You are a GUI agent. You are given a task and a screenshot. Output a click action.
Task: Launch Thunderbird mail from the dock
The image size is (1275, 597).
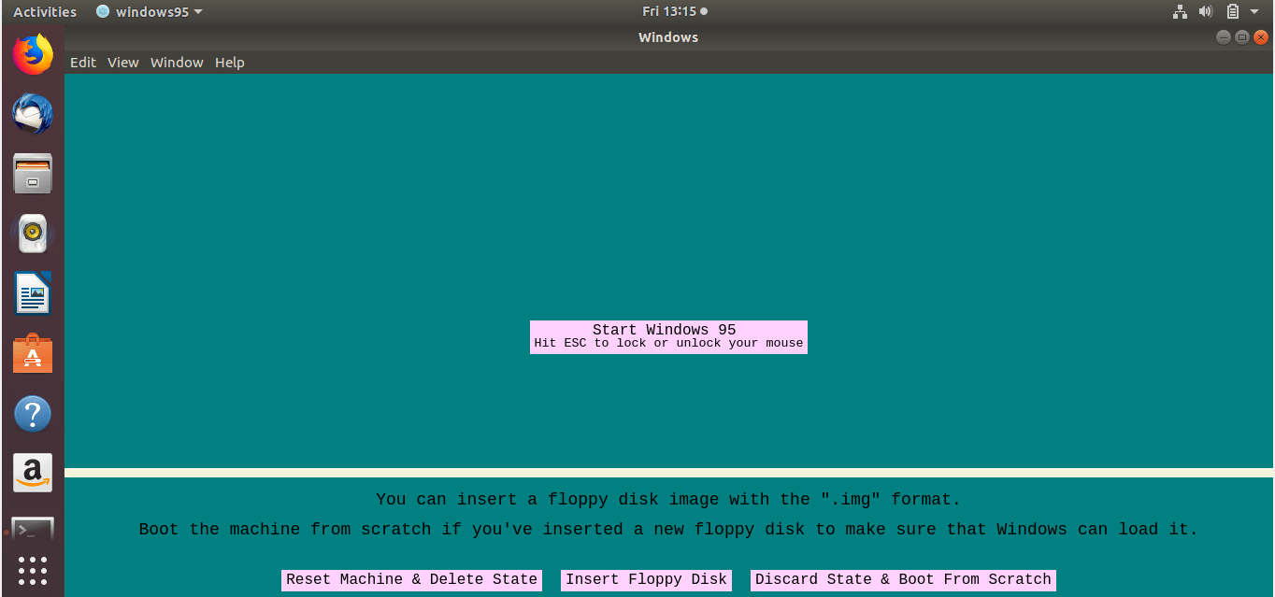pos(33,114)
